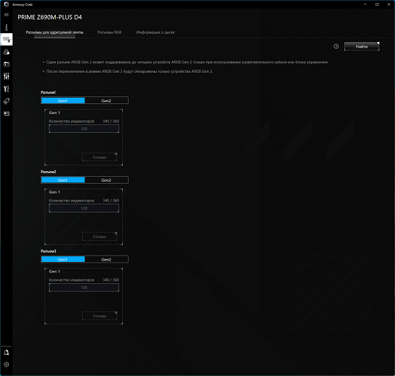Select the Devices icon in sidebar

(x=6, y=39)
